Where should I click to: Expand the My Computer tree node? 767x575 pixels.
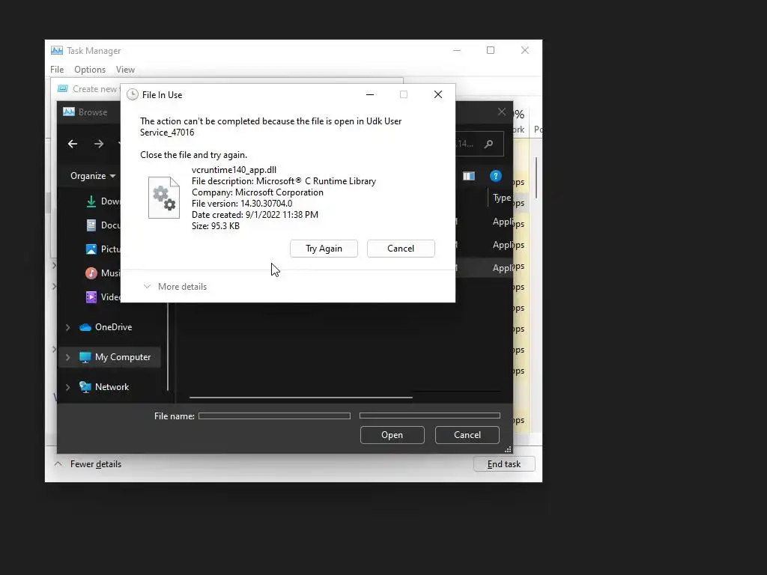67,357
